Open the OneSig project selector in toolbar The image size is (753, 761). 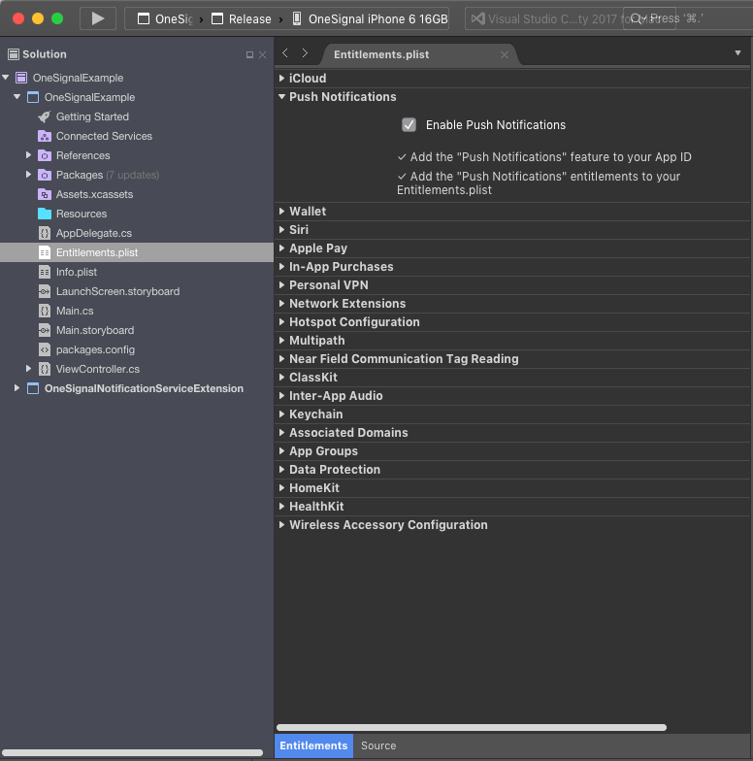click(x=165, y=19)
